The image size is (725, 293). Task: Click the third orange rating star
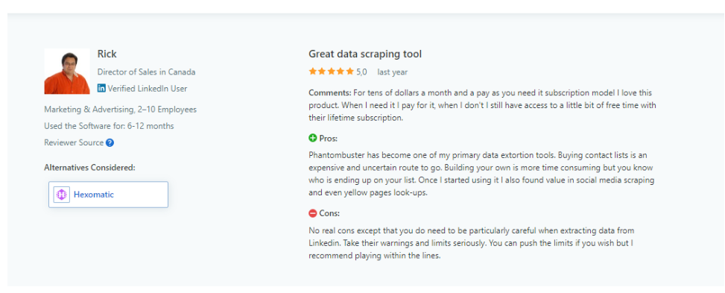tap(332, 72)
